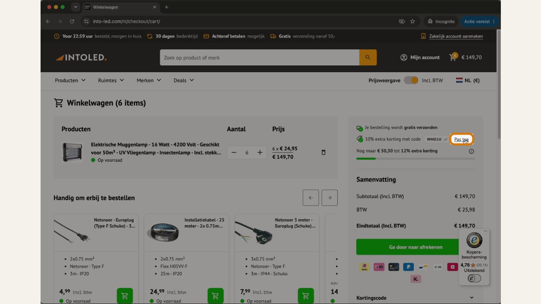The image size is (541, 304).
Task: Expand the Merken menu
Action: tap(149, 80)
